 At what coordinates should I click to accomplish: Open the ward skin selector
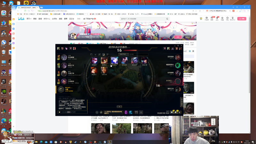click(136, 112)
